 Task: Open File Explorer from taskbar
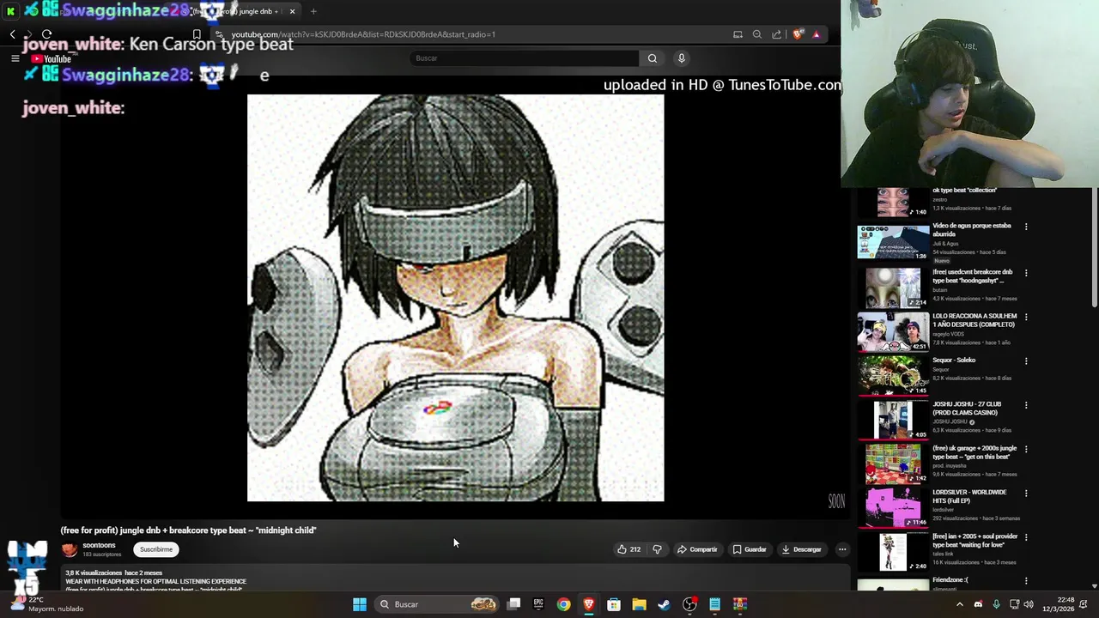click(639, 604)
